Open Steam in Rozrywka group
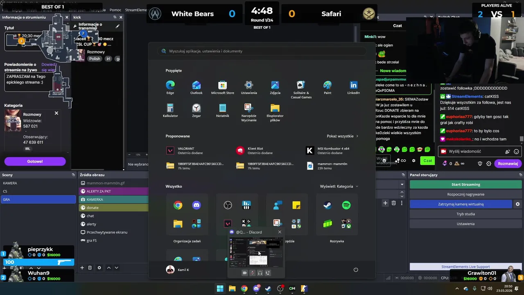 click(x=327, y=205)
